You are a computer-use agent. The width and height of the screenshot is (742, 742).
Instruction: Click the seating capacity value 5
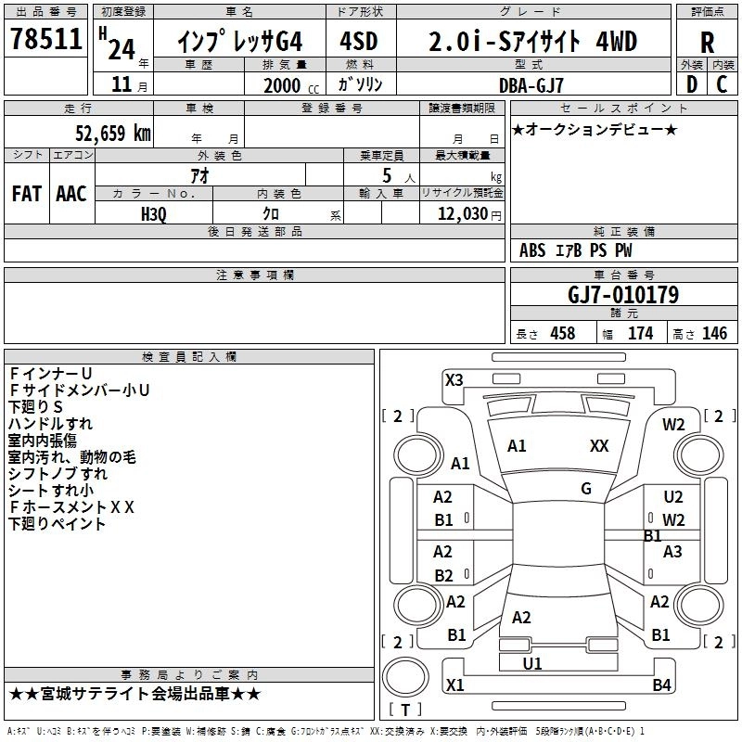coord(387,175)
